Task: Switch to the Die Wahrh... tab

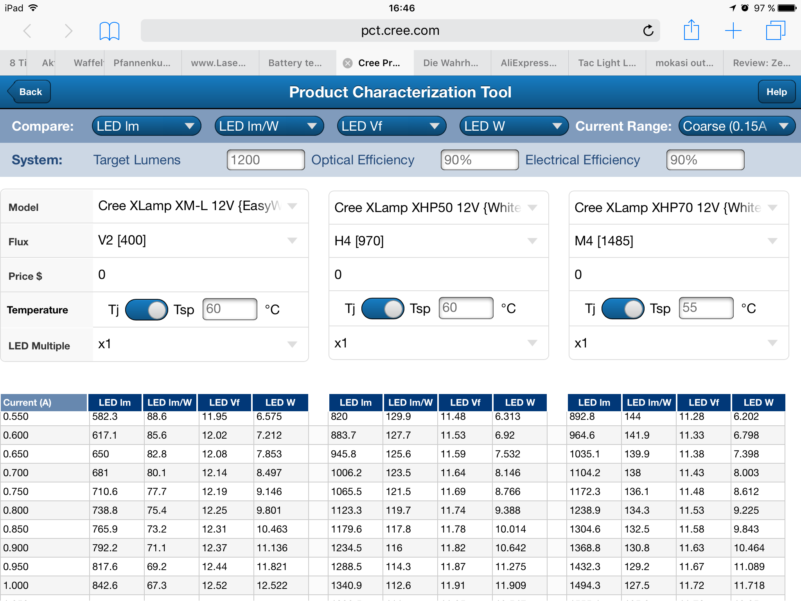Action: [452, 63]
